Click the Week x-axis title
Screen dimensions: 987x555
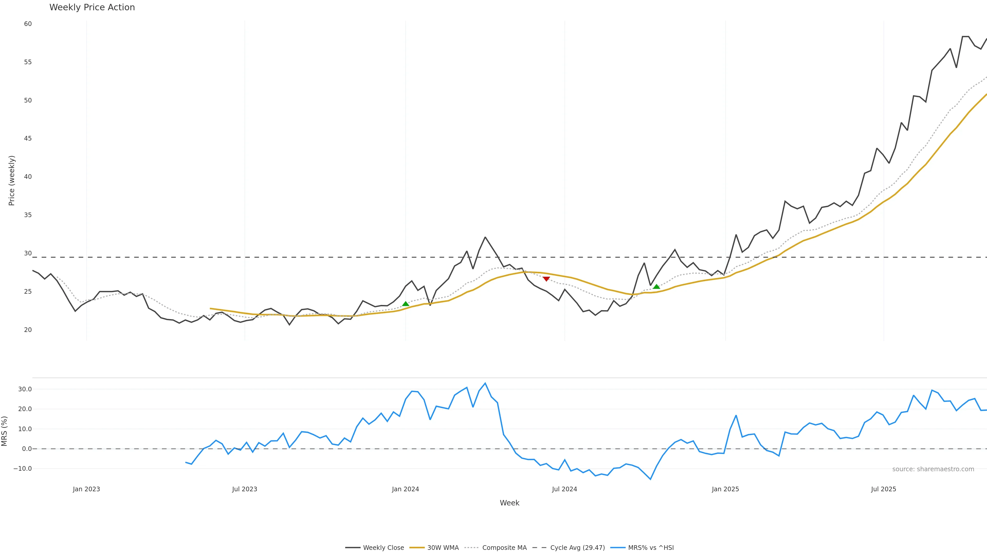(509, 503)
